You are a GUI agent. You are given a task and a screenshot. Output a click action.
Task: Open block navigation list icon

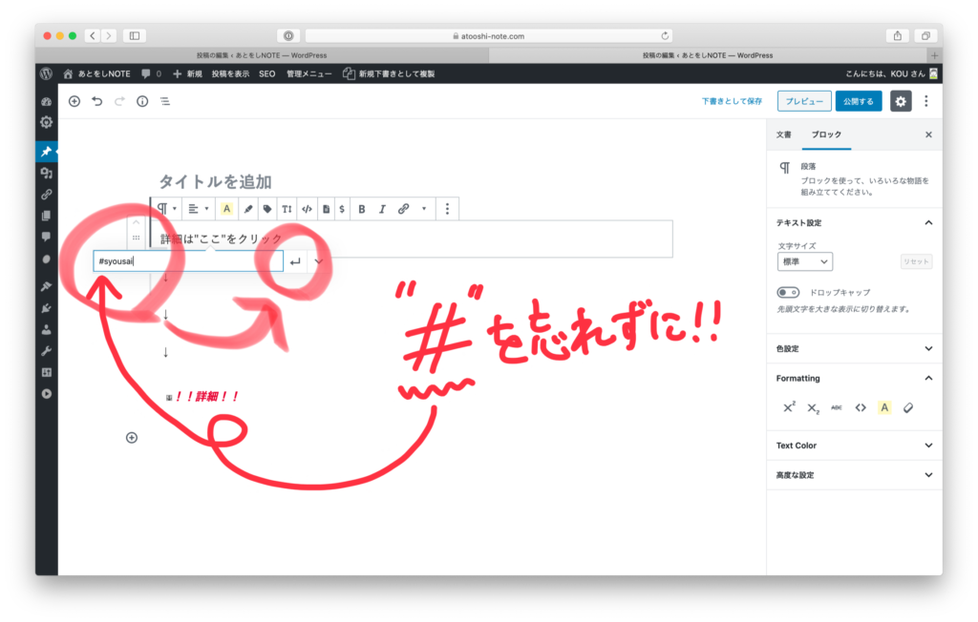click(165, 101)
